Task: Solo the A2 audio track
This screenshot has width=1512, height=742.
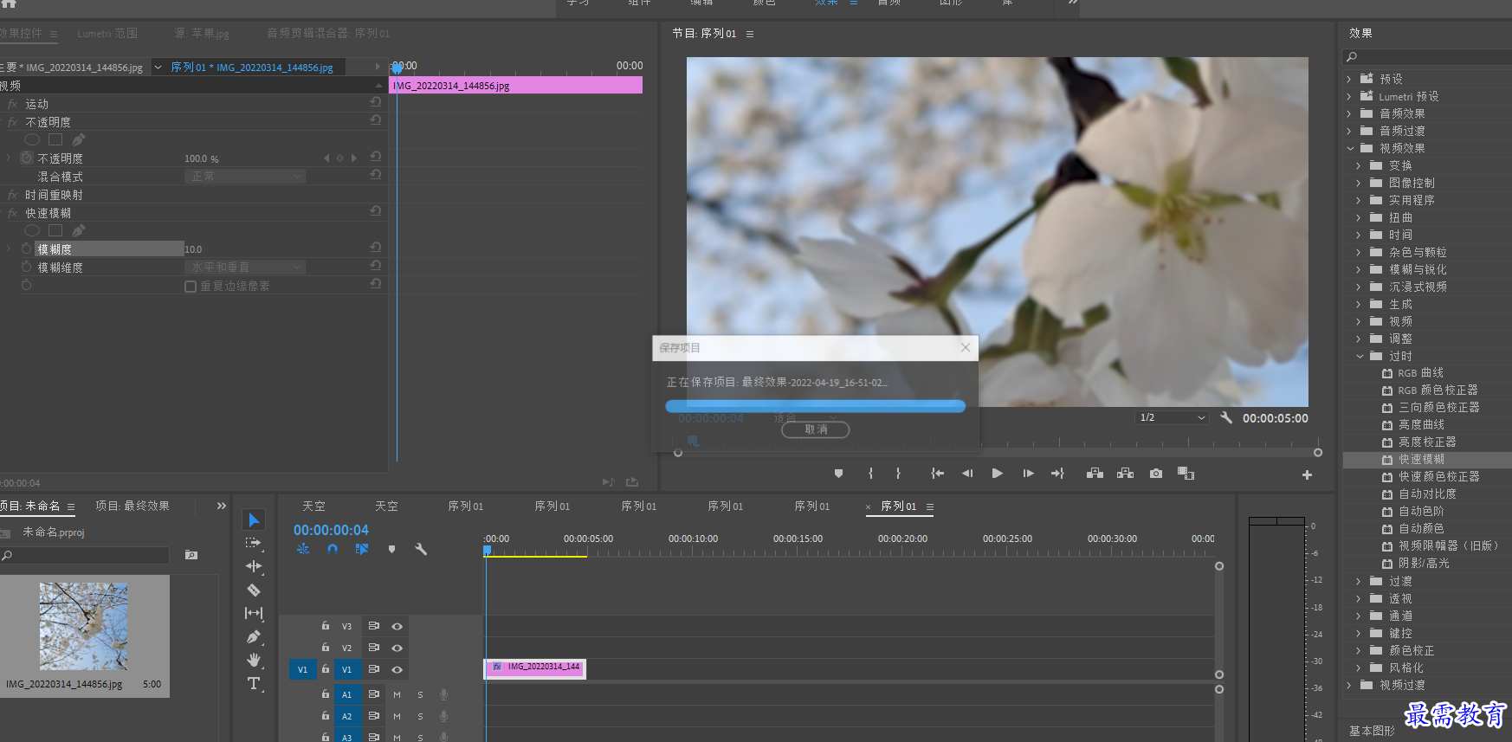Action: click(420, 716)
